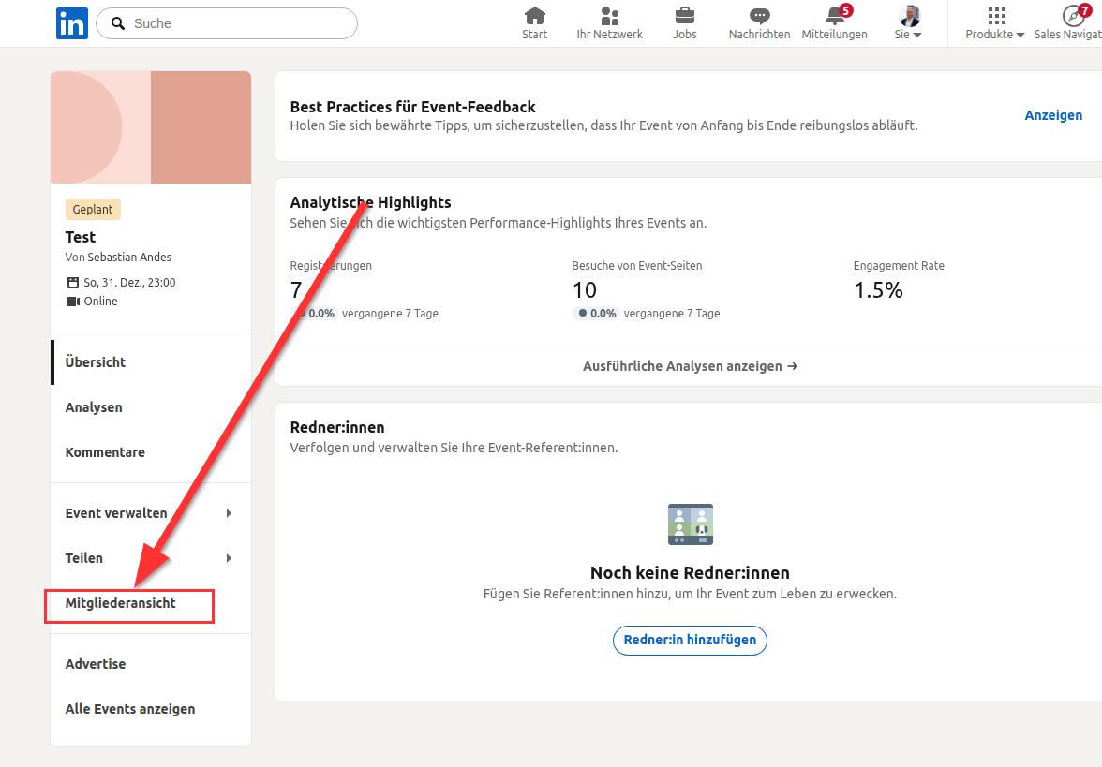
Task: Go to Jobs briefcase icon
Action: coord(685,17)
